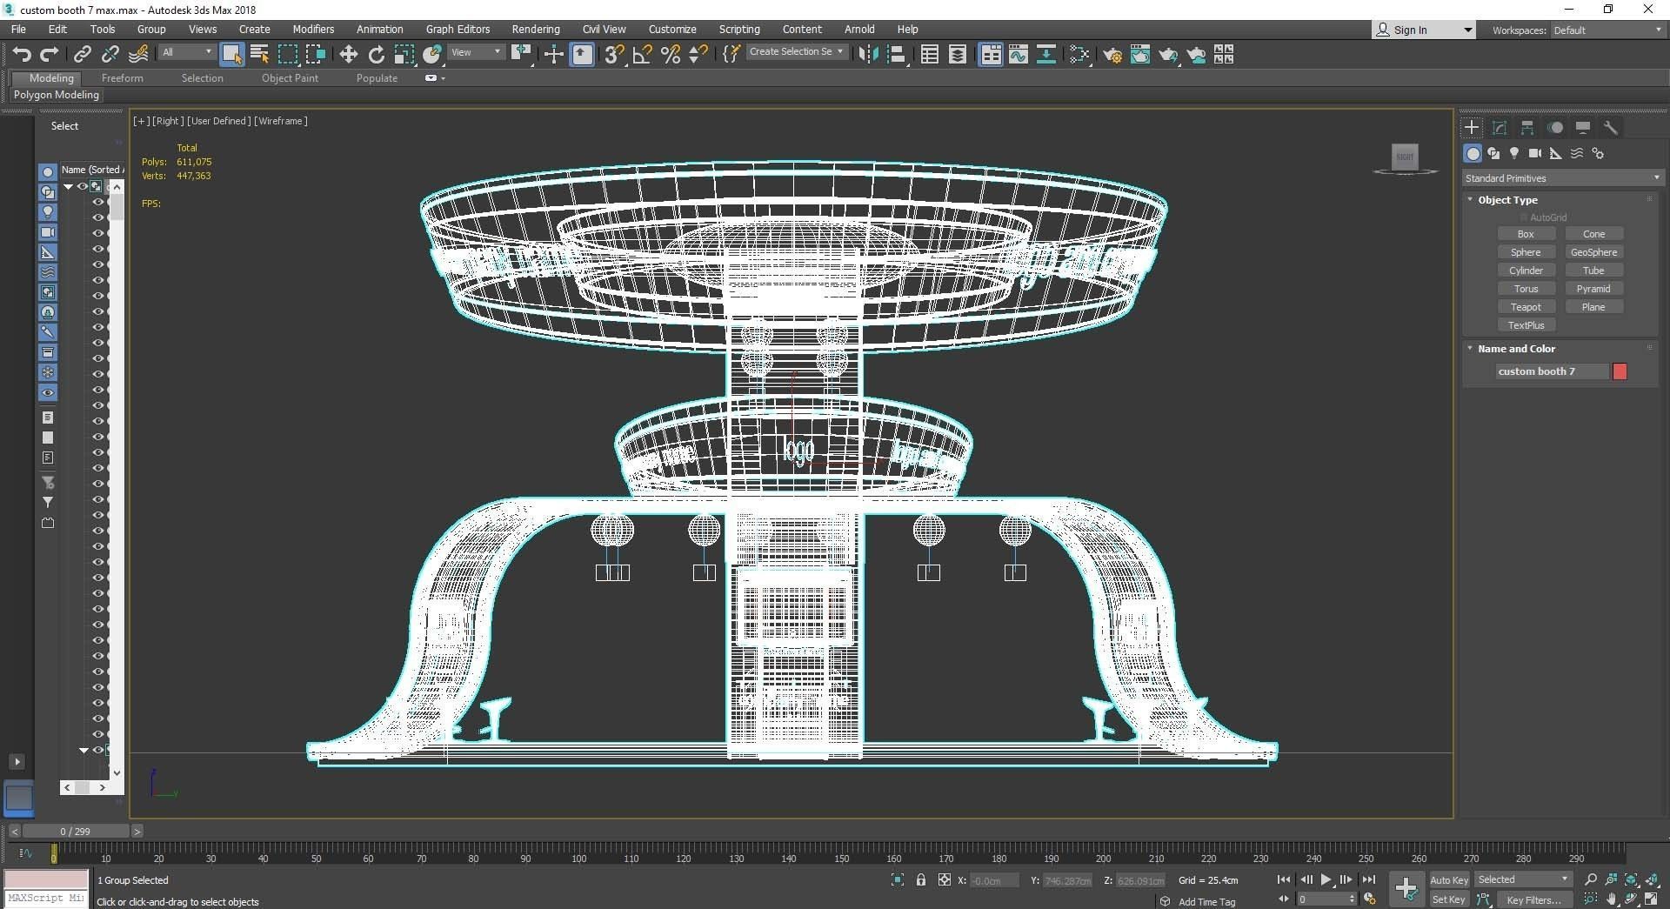The height and width of the screenshot is (909, 1670).
Task: Open the Graph Editors menu
Action: 458,30
